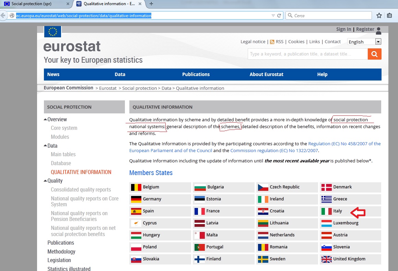Collapse the Data section triangle
The image size is (398, 271).
coord(45,146)
